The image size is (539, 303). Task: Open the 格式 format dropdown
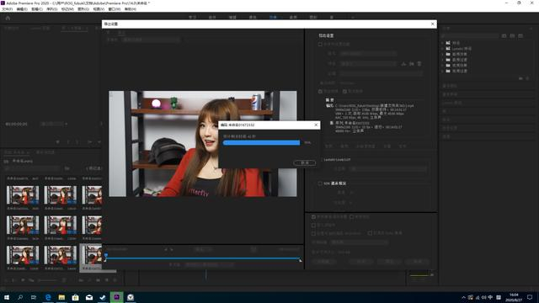(368, 54)
